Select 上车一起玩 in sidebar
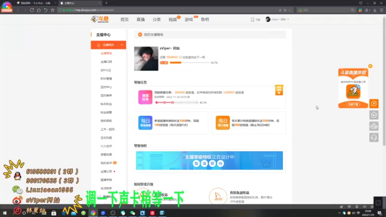 [x=108, y=129]
